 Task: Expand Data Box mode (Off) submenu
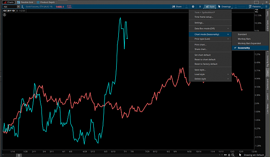(x=210, y=28)
